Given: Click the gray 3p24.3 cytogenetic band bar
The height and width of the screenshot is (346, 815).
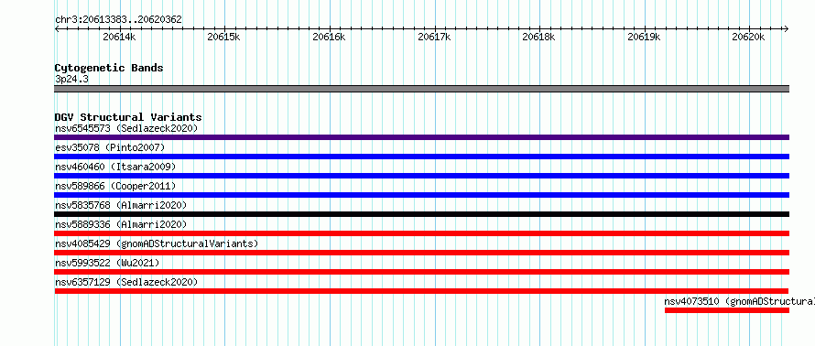Looking at the screenshot, I should [421, 89].
